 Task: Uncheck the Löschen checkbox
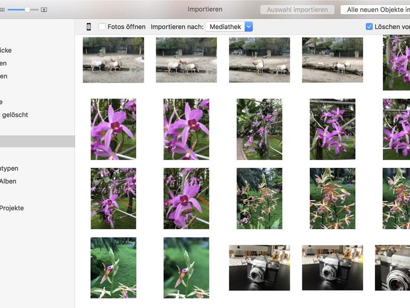click(x=369, y=27)
